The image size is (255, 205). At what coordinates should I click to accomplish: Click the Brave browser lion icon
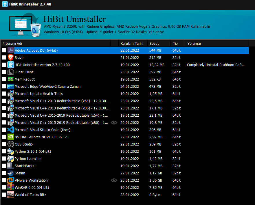coord(11,57)
